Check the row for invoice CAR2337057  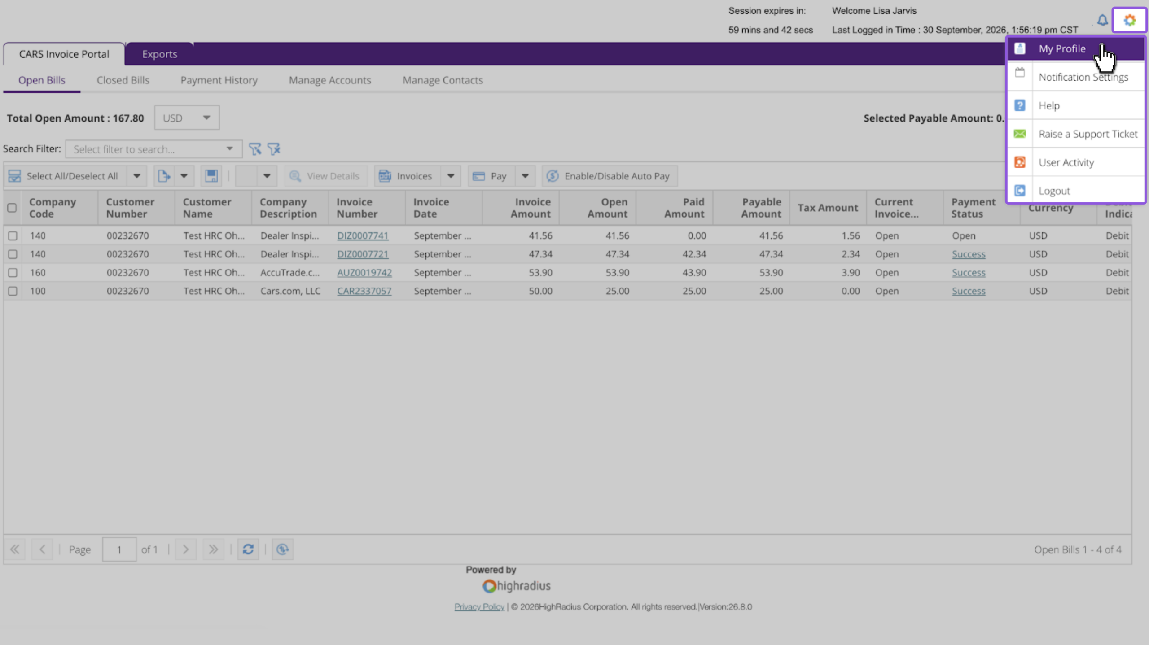(13, 291)
